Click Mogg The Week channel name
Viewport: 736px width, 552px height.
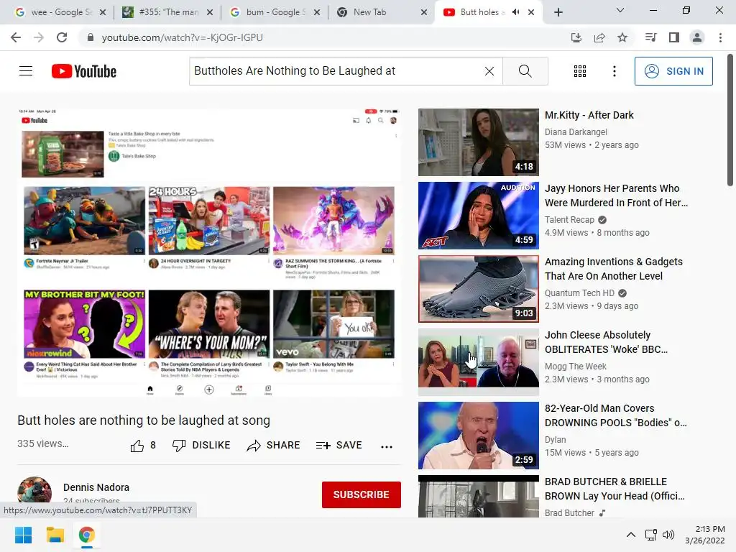576,366
